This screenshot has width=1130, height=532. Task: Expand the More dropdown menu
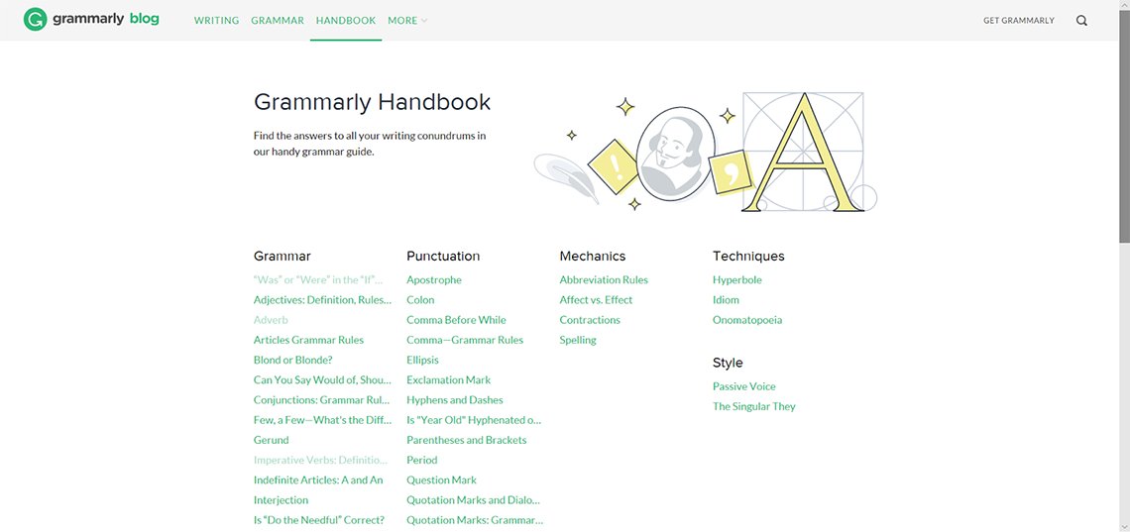[407, 21]
